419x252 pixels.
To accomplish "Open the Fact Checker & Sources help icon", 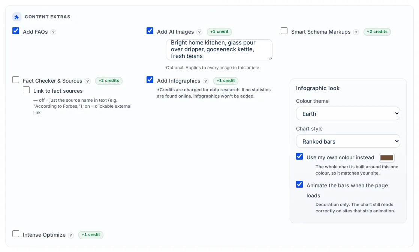I will pyautogui.click(x=88, y=81).
